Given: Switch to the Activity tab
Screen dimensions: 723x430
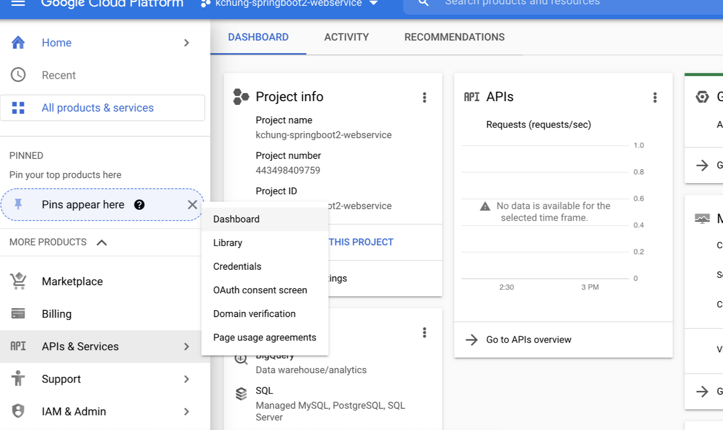Looking at the screenshot, I should pos(346,37).
